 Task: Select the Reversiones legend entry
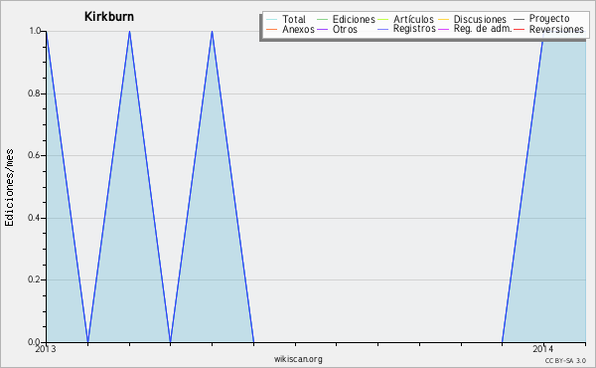(x=556, y=29)
